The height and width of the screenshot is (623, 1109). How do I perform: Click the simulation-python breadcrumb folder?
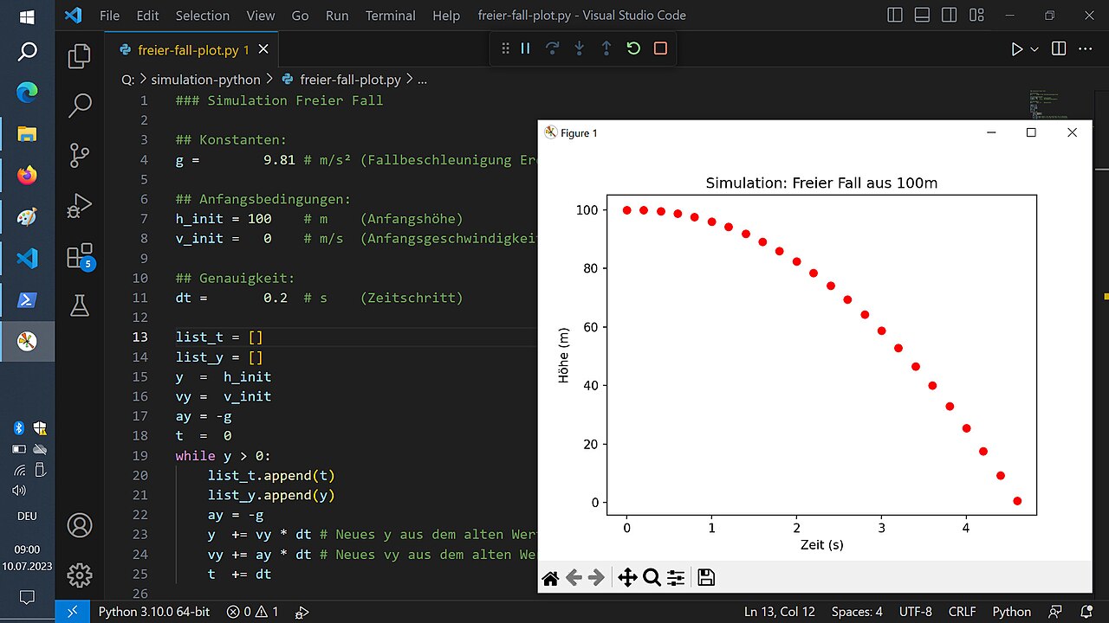click(x=205, y=80)
